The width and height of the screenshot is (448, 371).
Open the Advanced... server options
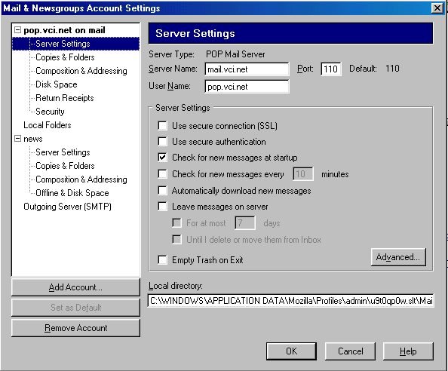click(398, 257)
